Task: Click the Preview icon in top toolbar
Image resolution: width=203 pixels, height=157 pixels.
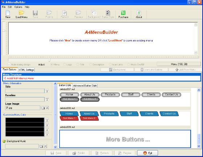Action: point(78,13)
